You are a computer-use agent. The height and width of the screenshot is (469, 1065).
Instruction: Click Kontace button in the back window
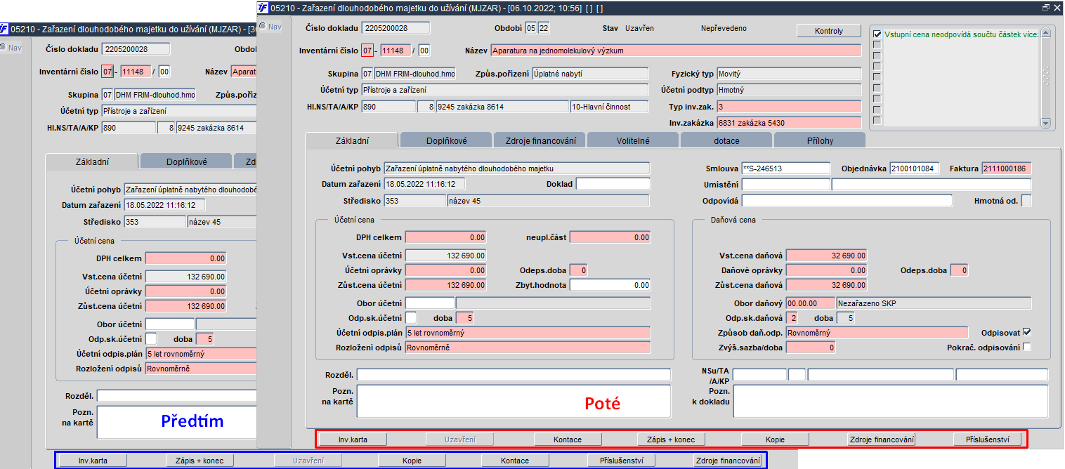pyautogui.click(x=516, y=461)
